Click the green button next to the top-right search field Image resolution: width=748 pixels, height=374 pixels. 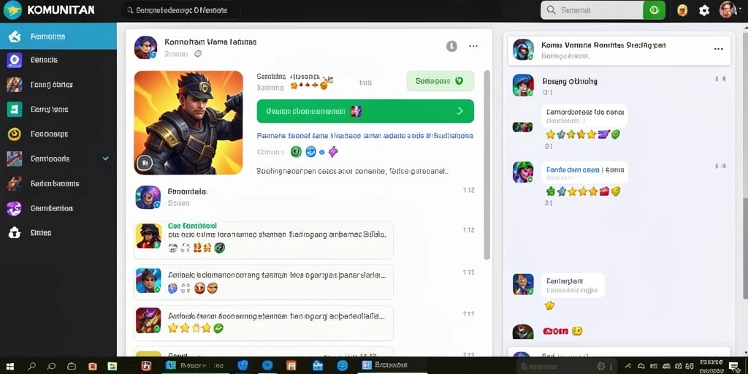tap(654, 10)
